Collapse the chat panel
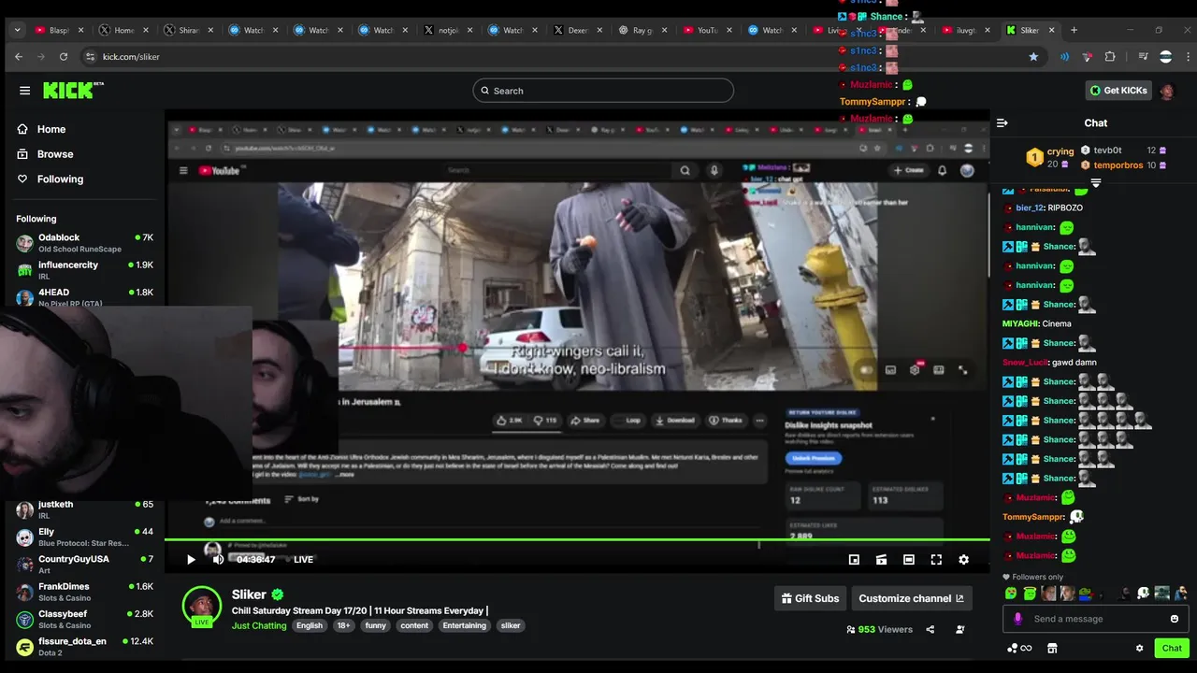 click(1002, 122)
